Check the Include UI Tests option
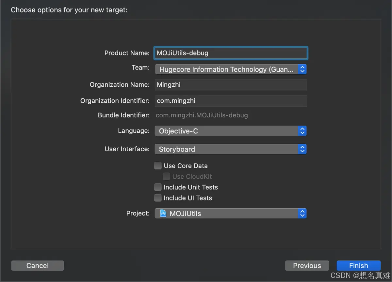 [158, 198]
